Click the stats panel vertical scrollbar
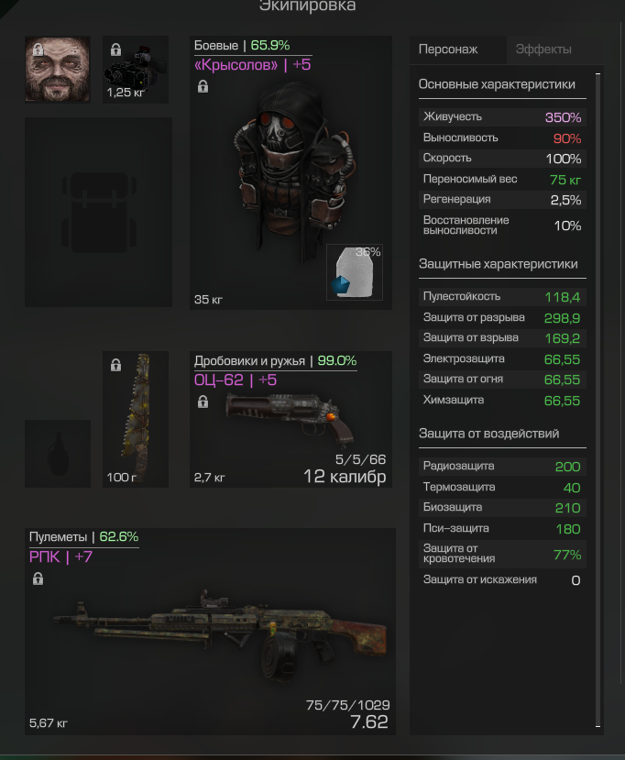The image size is (625, 760). pyautogui.click(x=598, y=400)
